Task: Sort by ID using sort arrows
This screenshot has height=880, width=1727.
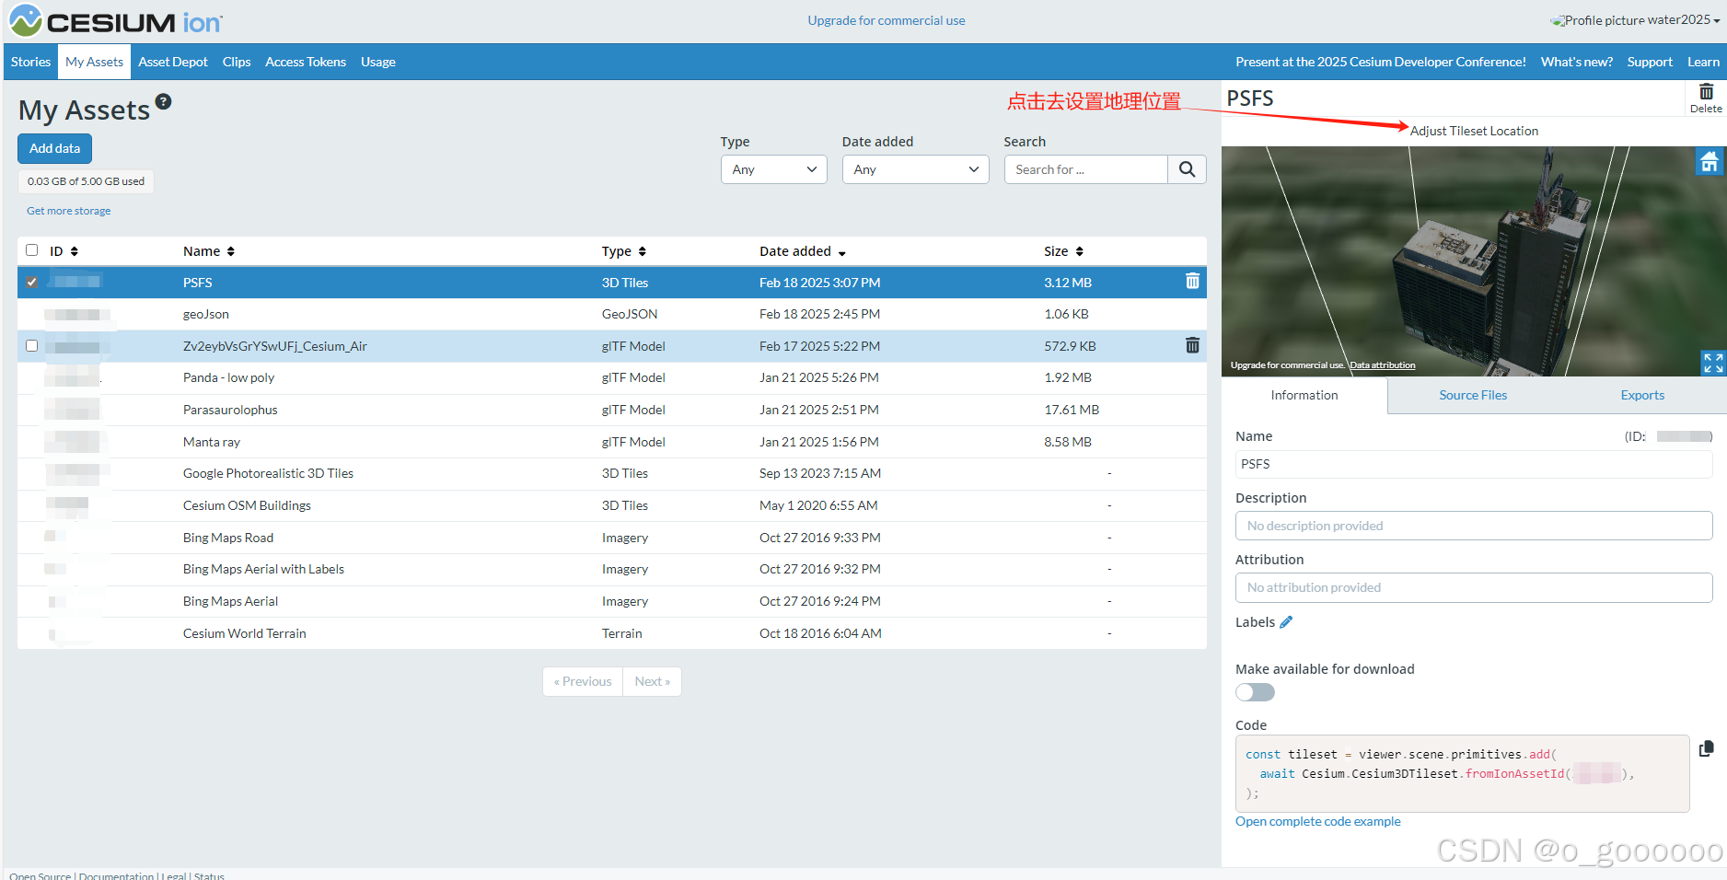Action: click(x=75, y=251)
